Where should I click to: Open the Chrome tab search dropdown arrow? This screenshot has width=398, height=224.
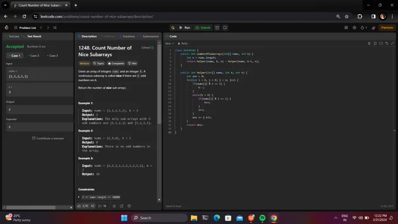tap(5, 5)
